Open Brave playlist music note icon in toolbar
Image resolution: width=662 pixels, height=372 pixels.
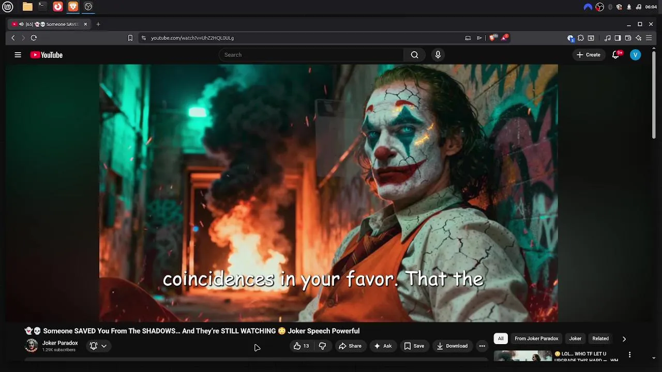(x=607, y=38)
